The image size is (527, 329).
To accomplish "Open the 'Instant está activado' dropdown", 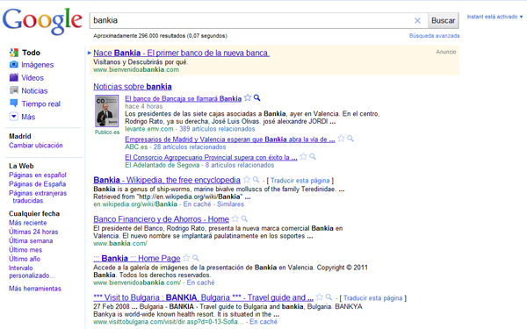I will tap(495, 17).
